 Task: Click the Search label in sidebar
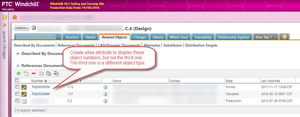pos(4,37)
